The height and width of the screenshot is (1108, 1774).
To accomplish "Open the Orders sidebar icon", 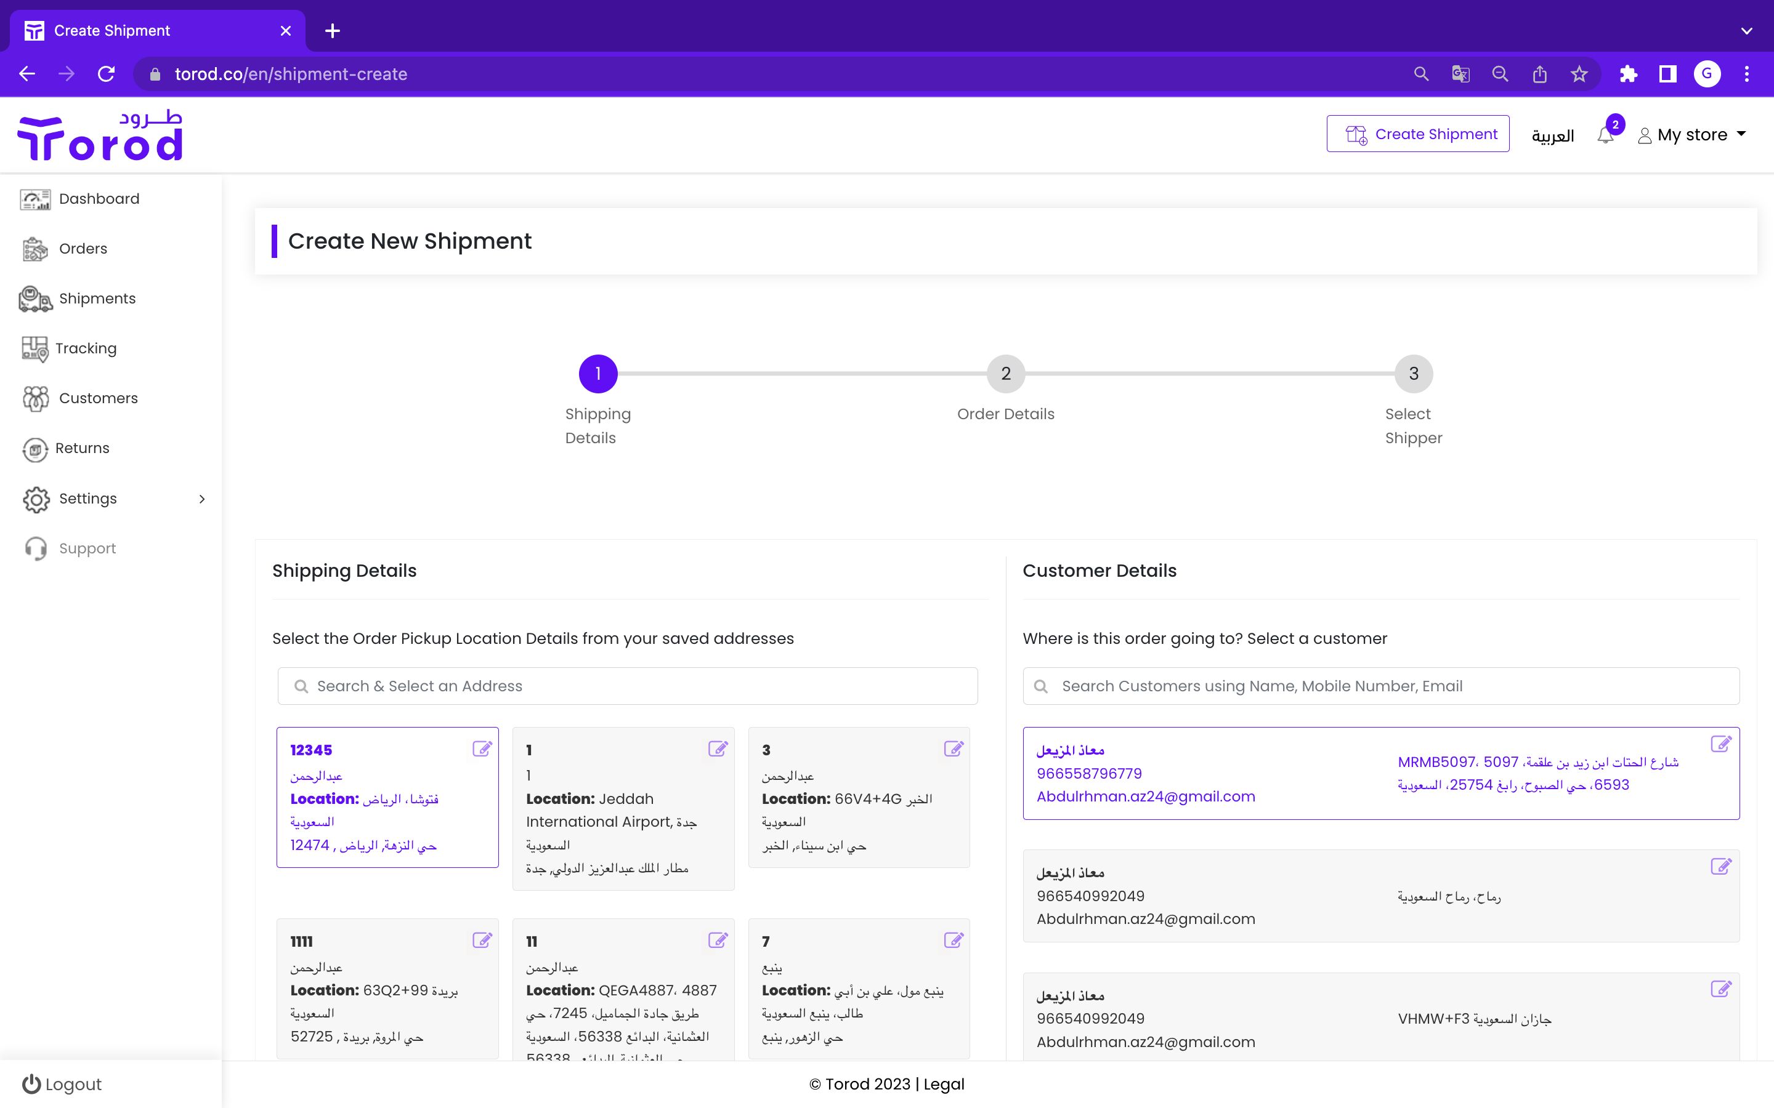I will click(x=35, y=249).
